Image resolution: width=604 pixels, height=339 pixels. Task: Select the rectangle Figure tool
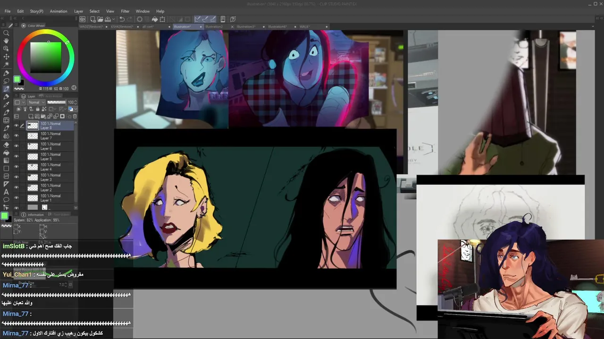pyautogui.click(x=6, y=168)
